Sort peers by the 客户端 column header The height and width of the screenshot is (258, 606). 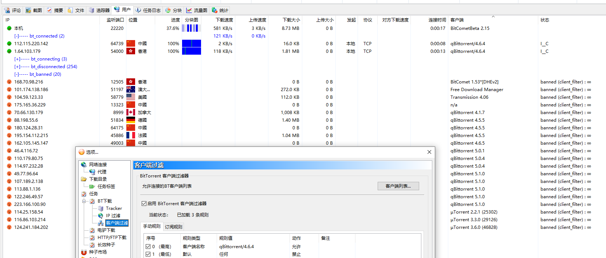click(x=493, y=20)
